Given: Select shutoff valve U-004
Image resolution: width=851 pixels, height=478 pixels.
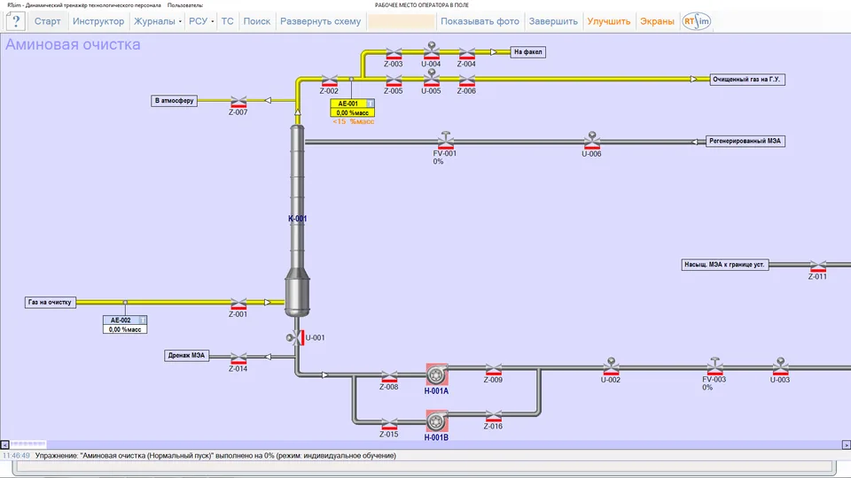Looking at the screenshot, I should click(432, 50).
